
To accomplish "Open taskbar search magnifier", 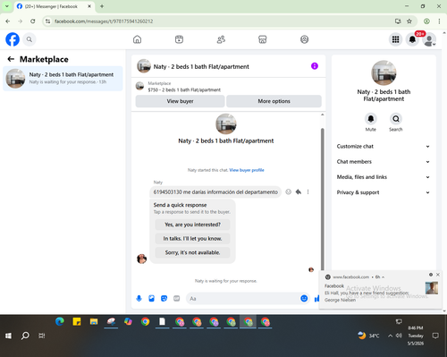I will pos(25,336).
